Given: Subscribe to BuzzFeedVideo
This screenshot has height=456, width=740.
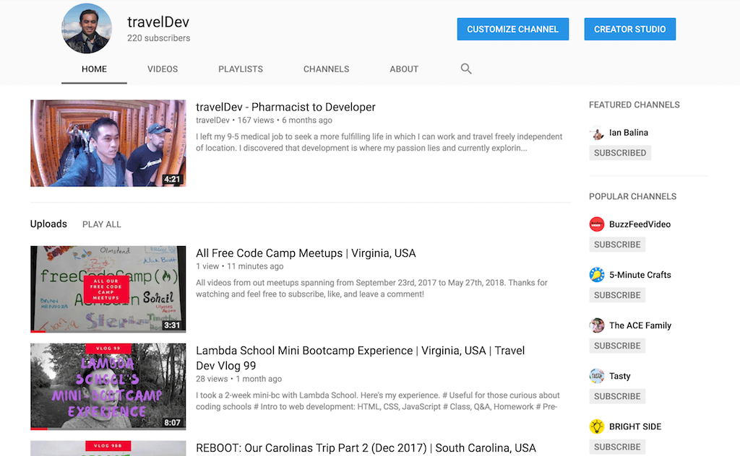Looking at the screenshot, I should click(617, 245).
